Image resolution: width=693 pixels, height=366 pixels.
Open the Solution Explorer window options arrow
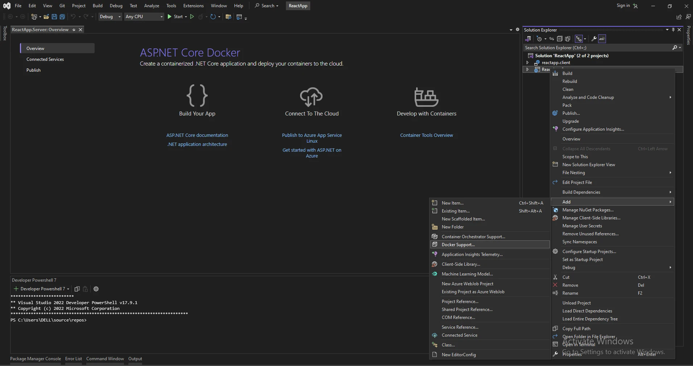point(667,30)
